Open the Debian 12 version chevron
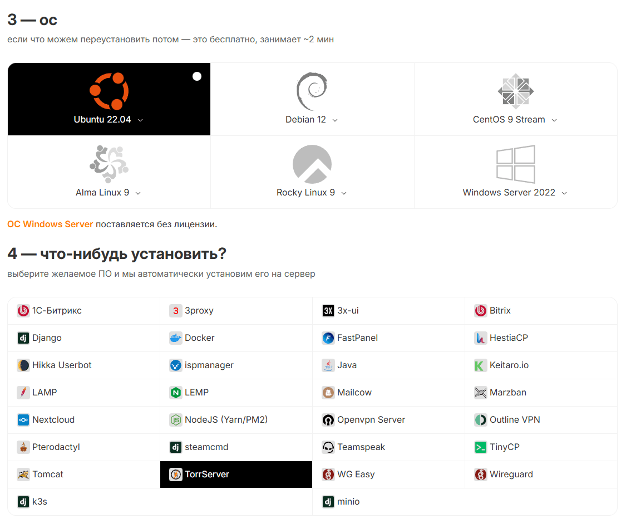Viewport: 631px width, 528px height. [335, 120]
